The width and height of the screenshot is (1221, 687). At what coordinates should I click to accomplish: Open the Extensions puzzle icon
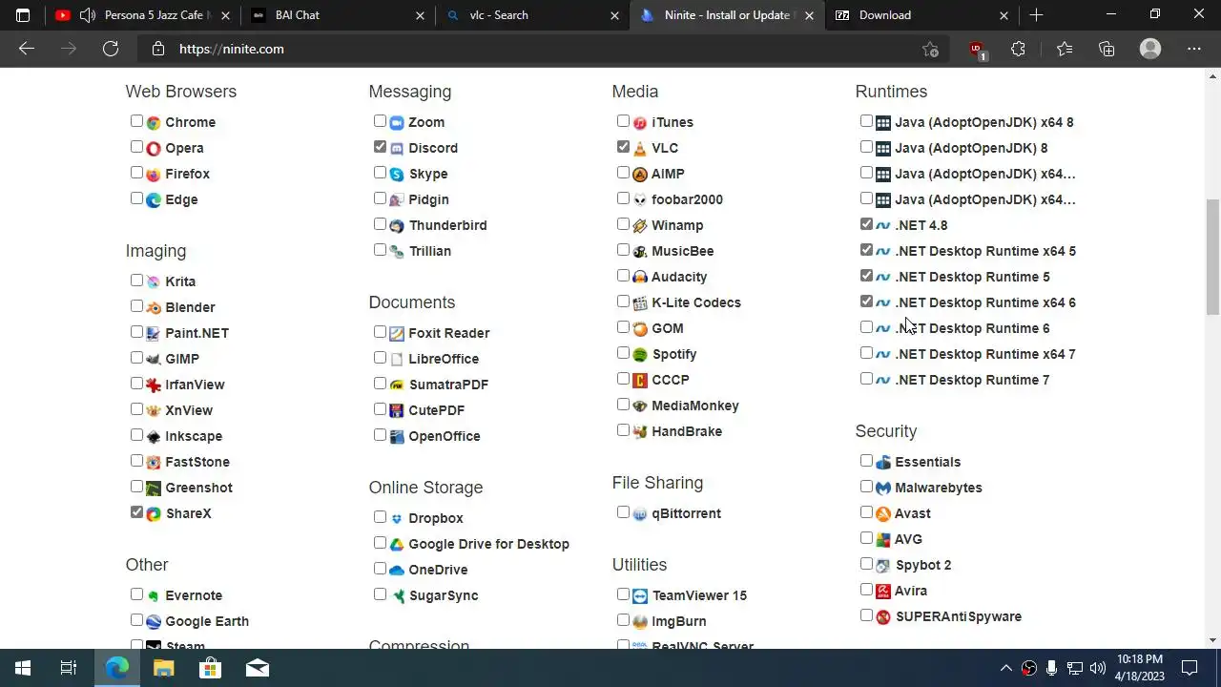click(1018, 49)
